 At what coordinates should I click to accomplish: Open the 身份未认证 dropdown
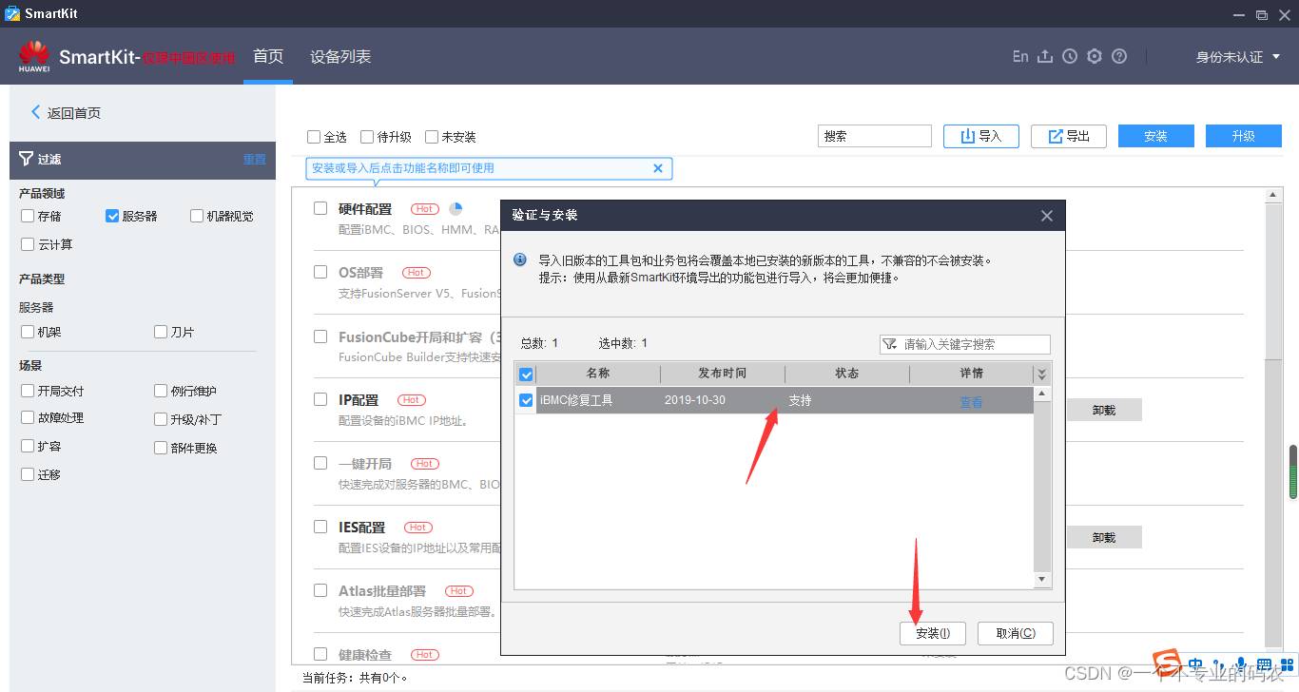pyautogui.click(x=1238, y=57)
